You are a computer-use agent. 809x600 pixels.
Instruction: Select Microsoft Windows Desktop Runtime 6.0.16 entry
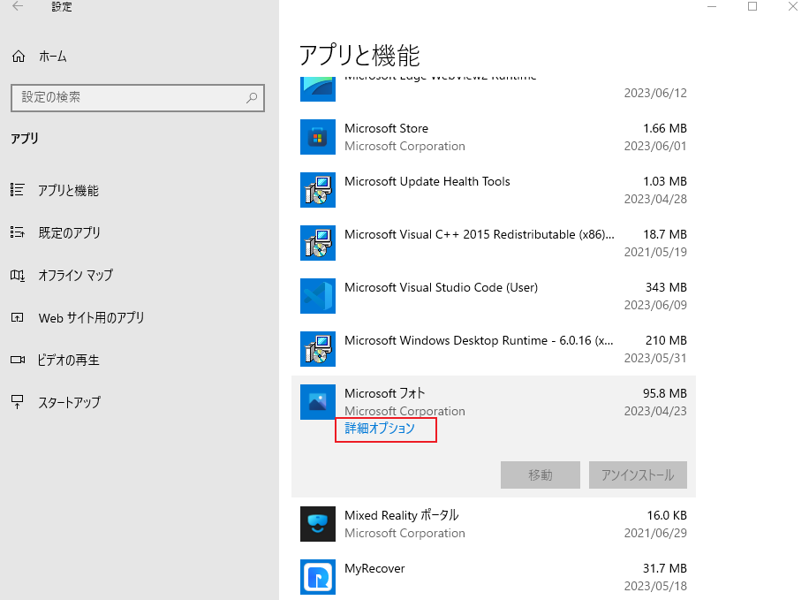click(x=479, y=341)
